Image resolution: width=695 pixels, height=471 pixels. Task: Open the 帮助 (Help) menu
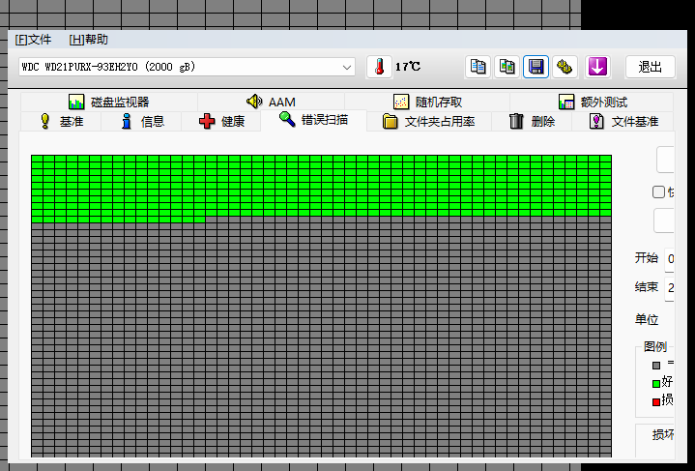(89, 40)
